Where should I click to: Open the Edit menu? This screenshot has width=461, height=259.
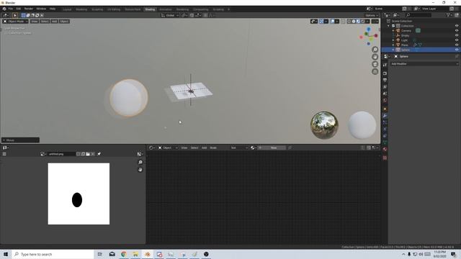click(19, 9)
